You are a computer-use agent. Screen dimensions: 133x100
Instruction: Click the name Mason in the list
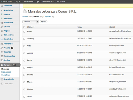(30, 82)
